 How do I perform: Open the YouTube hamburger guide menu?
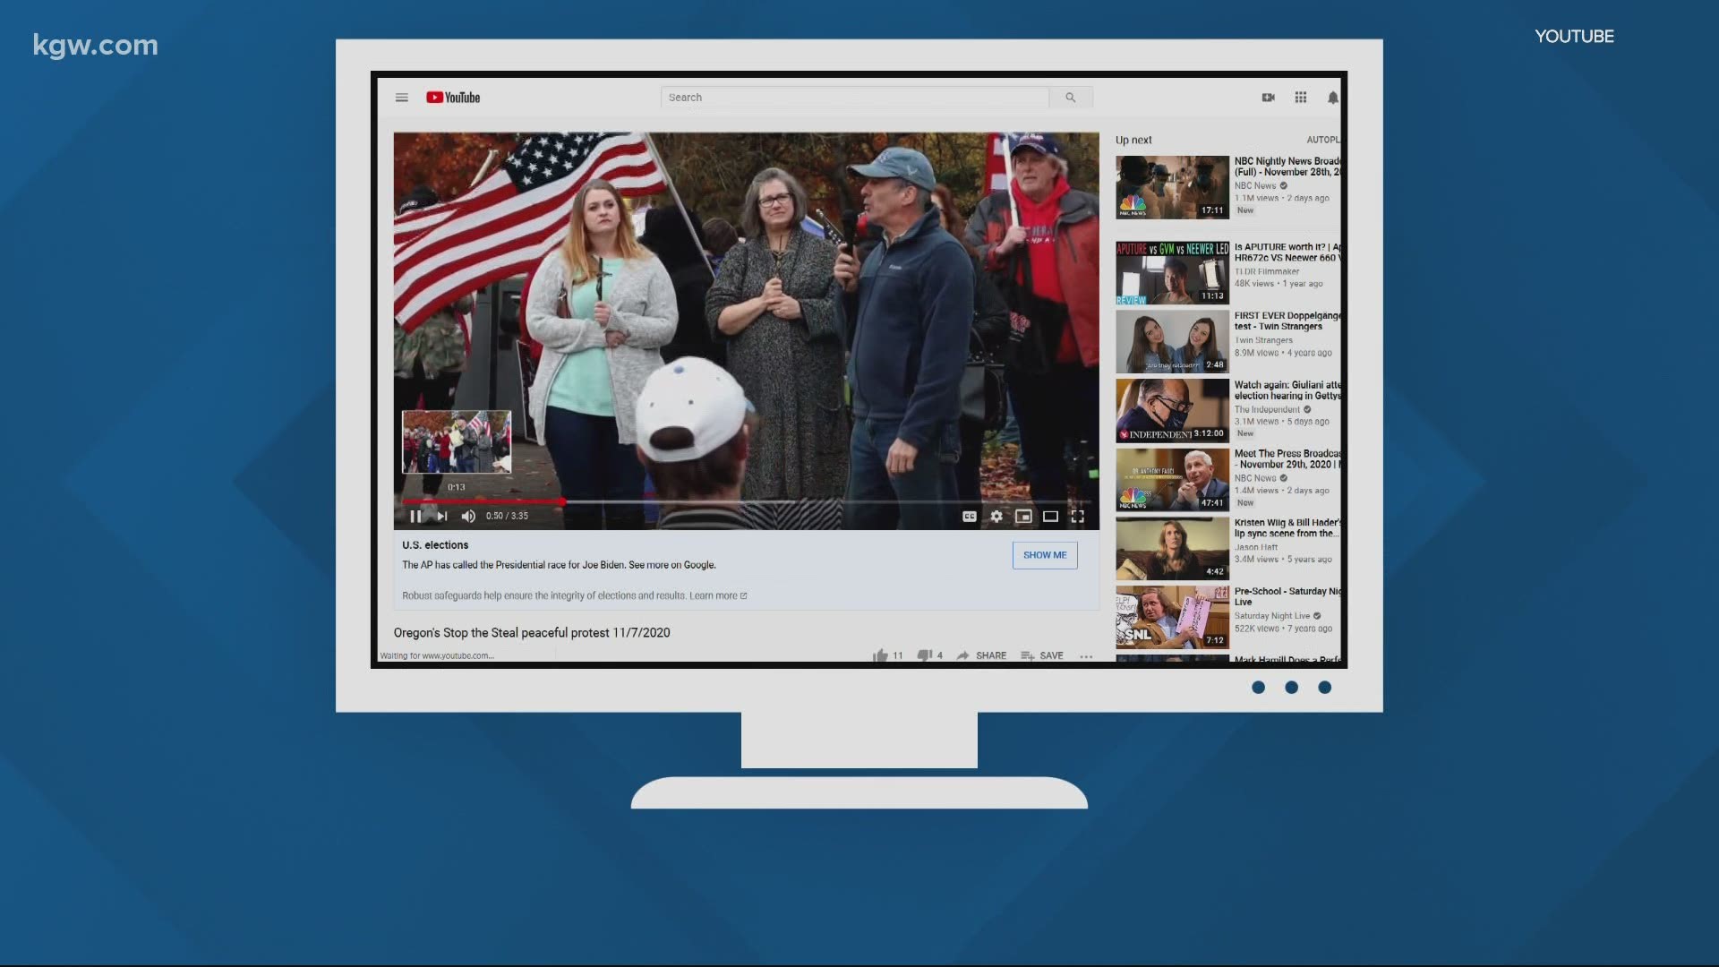pyautogui.click(x=402, y=98)
